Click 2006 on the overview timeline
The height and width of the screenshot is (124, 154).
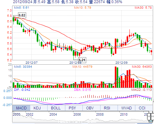click(x=77, y=114)
